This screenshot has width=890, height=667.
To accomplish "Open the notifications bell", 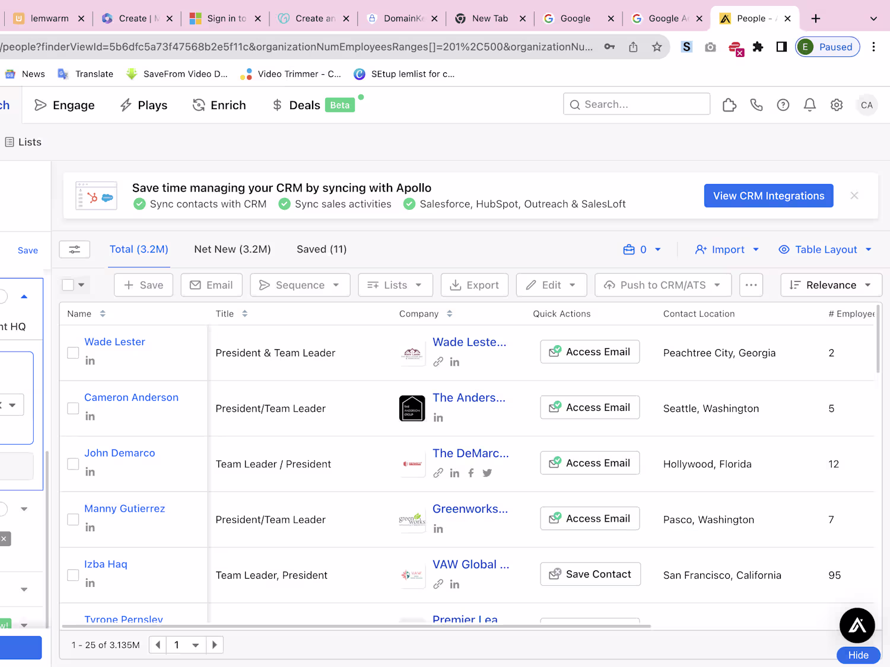I will tap(810, 105).
